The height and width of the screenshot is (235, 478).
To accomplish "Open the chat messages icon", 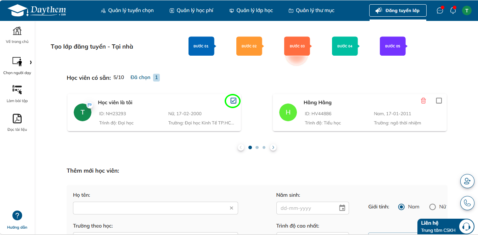I will click(x=440, y=10).
